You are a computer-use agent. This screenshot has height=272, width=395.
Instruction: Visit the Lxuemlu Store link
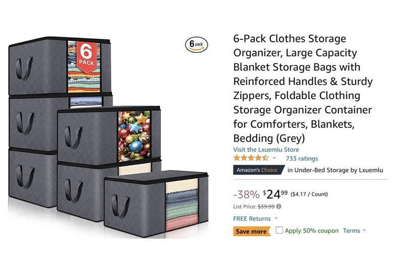[266, 150]
